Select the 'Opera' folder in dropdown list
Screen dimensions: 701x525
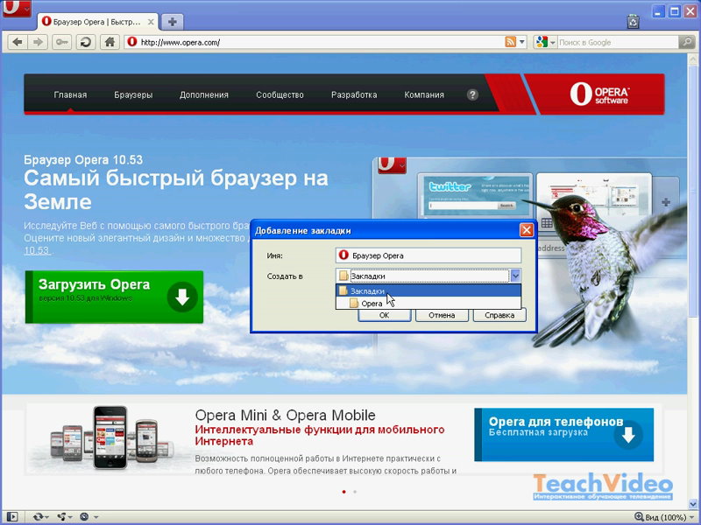[x=372, y=303]
